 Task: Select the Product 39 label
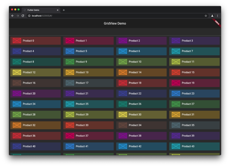tap(188, 136)
